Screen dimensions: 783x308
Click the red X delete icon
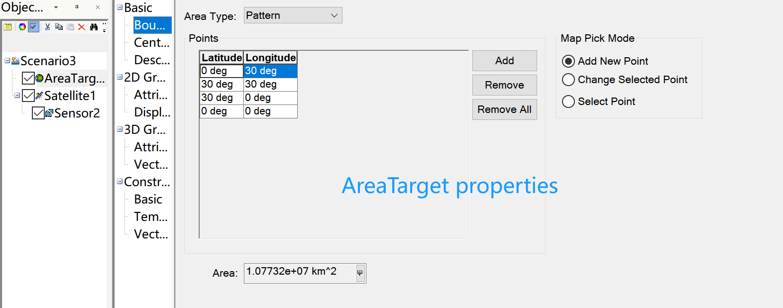[82, 27]
